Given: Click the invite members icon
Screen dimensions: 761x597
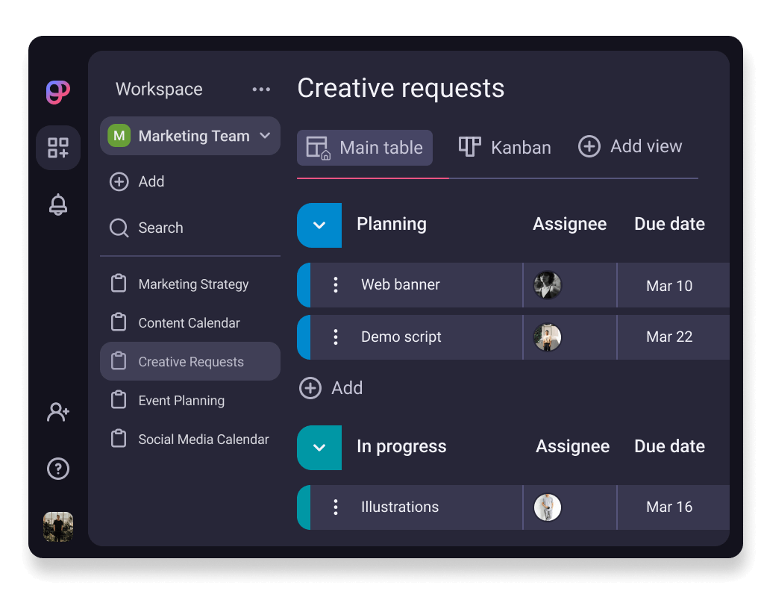Looking at the screenshot, I should click(x=58, y=412).
